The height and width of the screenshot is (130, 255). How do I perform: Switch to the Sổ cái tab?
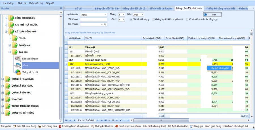[x=78, y=8]
